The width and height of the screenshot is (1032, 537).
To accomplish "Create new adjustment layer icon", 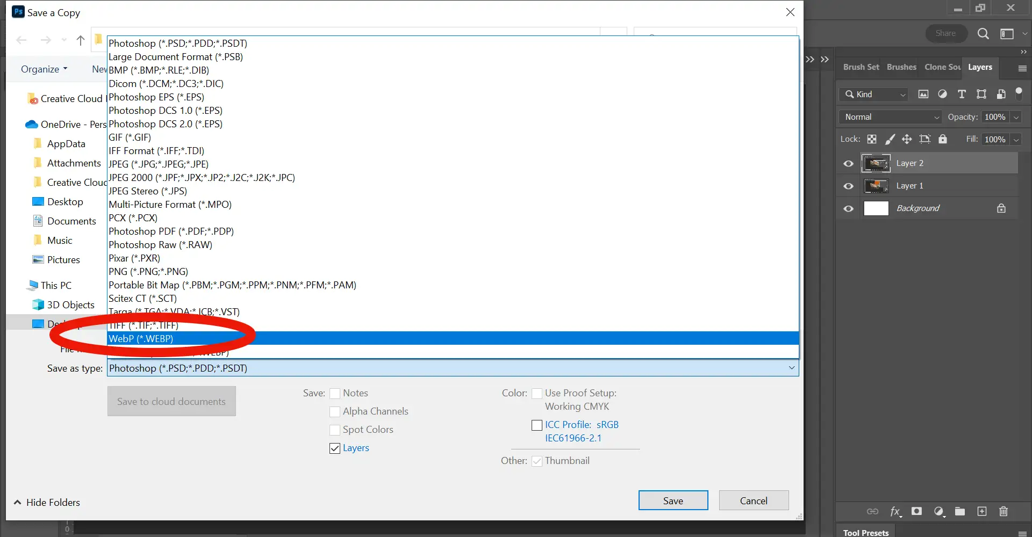I will click(x=939, y=511).
